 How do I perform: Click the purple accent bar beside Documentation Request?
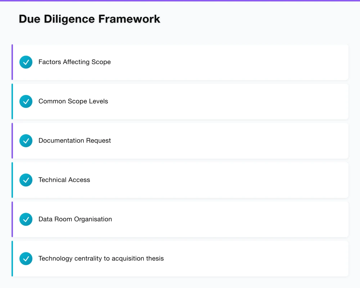coord(12,140)
